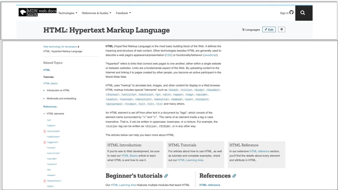Open the <area> element sidebar link
The height and width of the screenshot is (190, 338).
coord(51,148)
